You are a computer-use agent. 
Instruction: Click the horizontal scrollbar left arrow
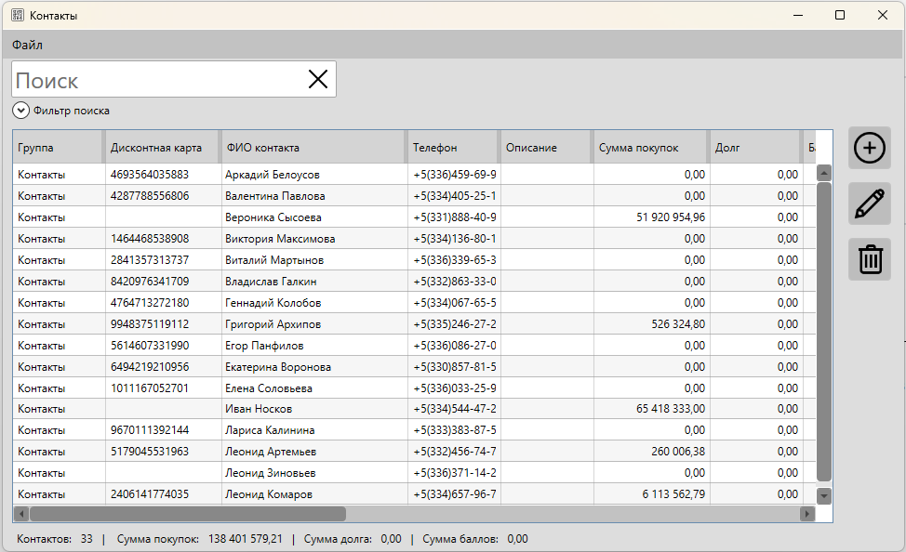click(x=20, y=514)
